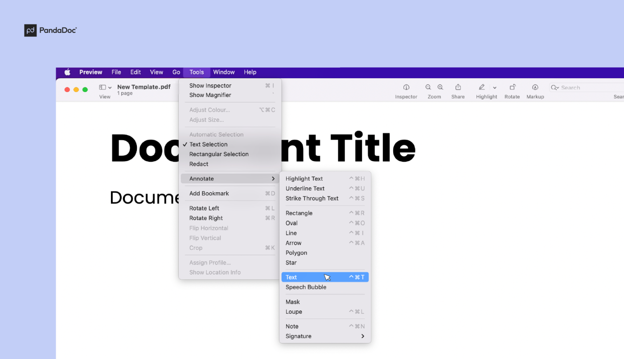Rotate the document with the Rotate icon
This screenshot has width=624, height=359.
point(512,88)
